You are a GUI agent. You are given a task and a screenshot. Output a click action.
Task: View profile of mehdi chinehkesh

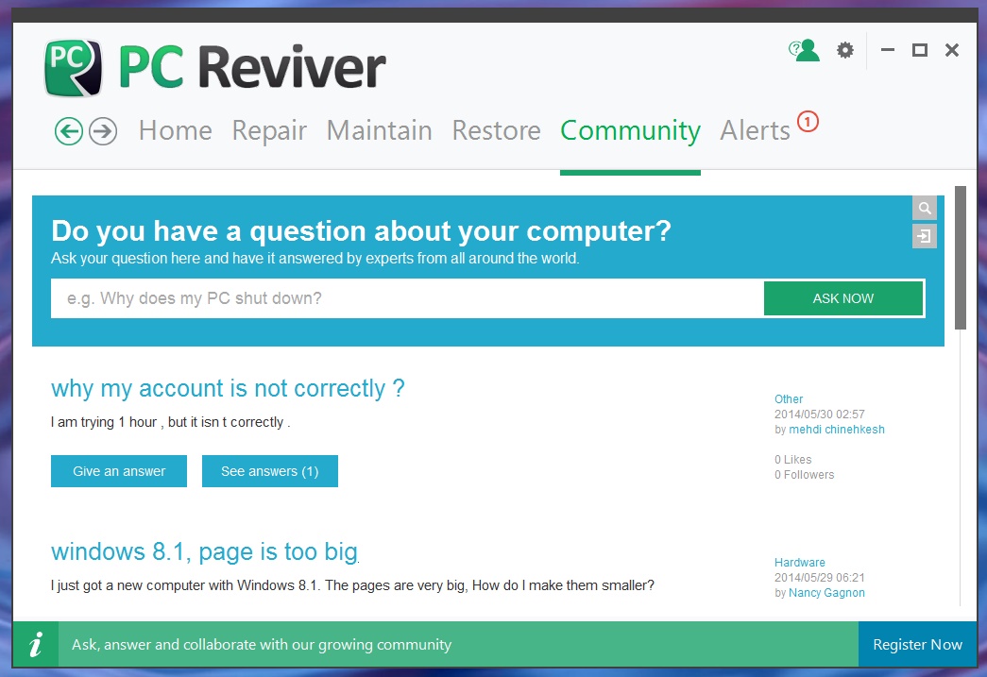837,429
